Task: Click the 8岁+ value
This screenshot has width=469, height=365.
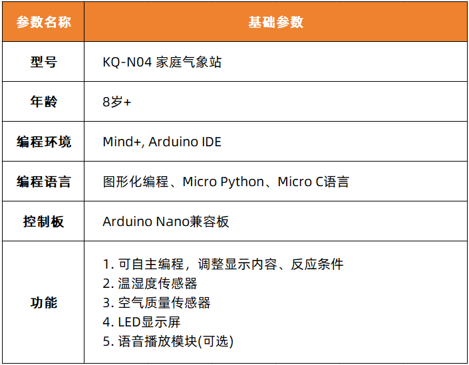Action: pyautogui.click(x=116, y=102)
